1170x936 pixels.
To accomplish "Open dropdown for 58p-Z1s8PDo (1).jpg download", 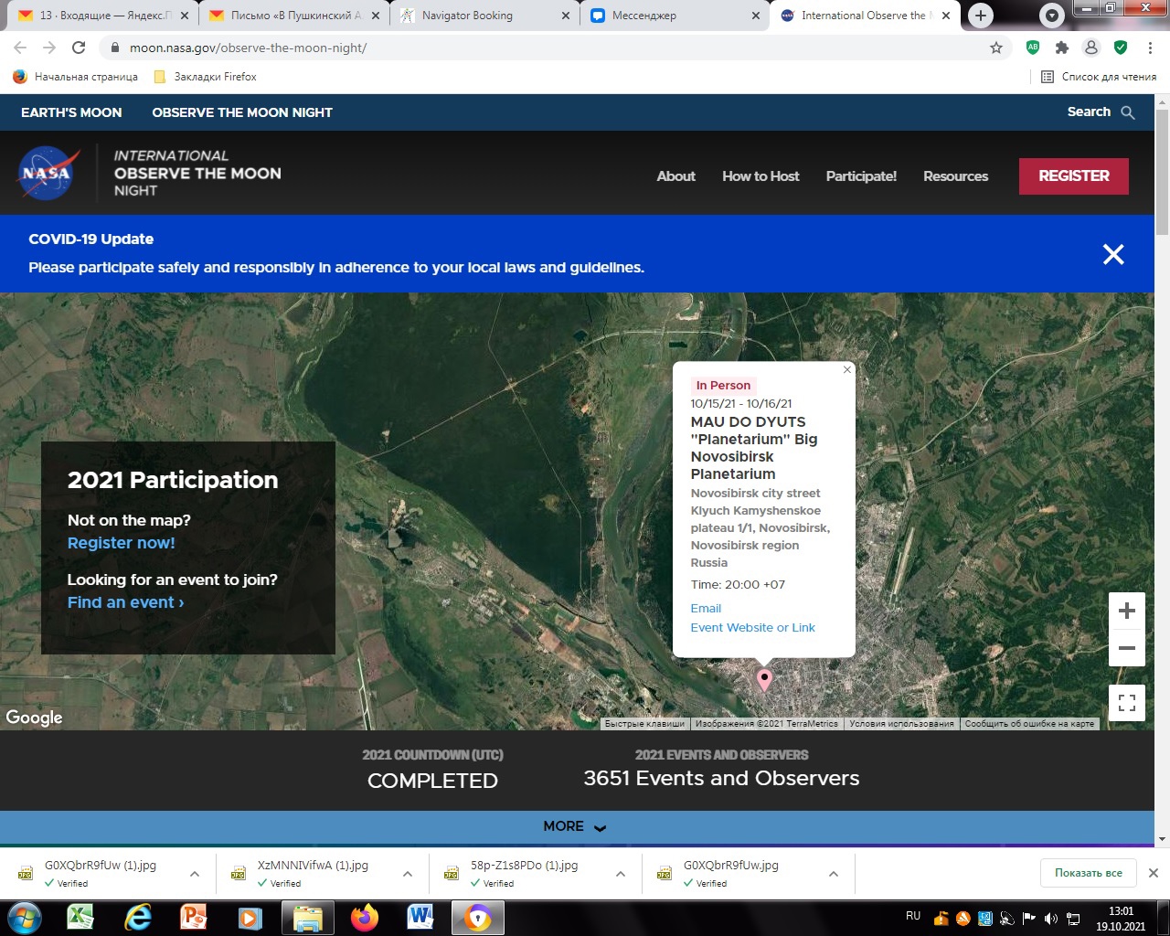I will [621, 874].
